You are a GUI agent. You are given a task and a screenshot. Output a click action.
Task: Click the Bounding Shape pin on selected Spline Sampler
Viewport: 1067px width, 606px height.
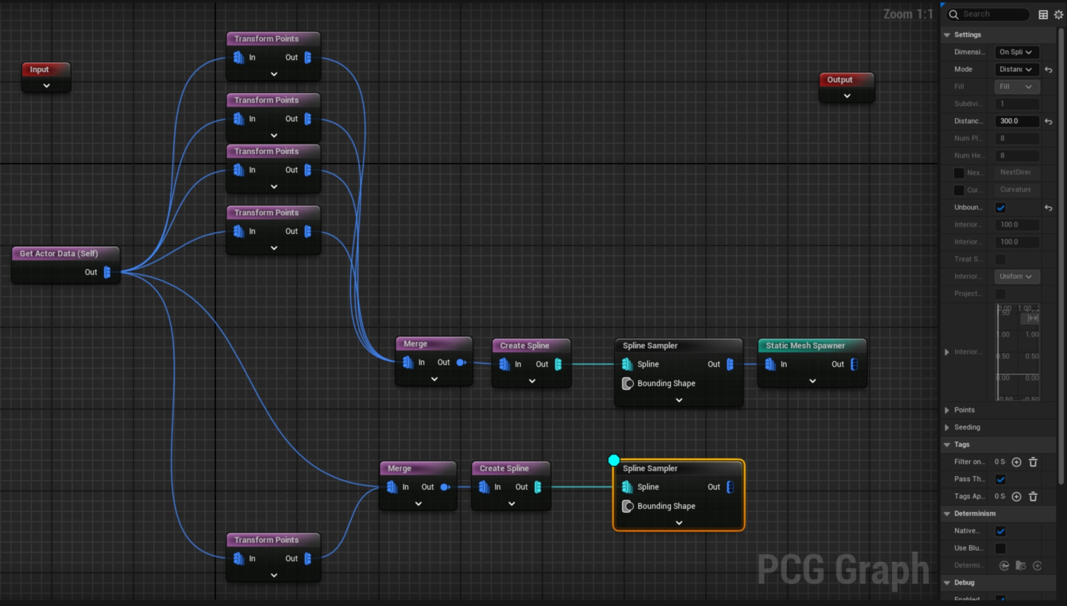628,506
